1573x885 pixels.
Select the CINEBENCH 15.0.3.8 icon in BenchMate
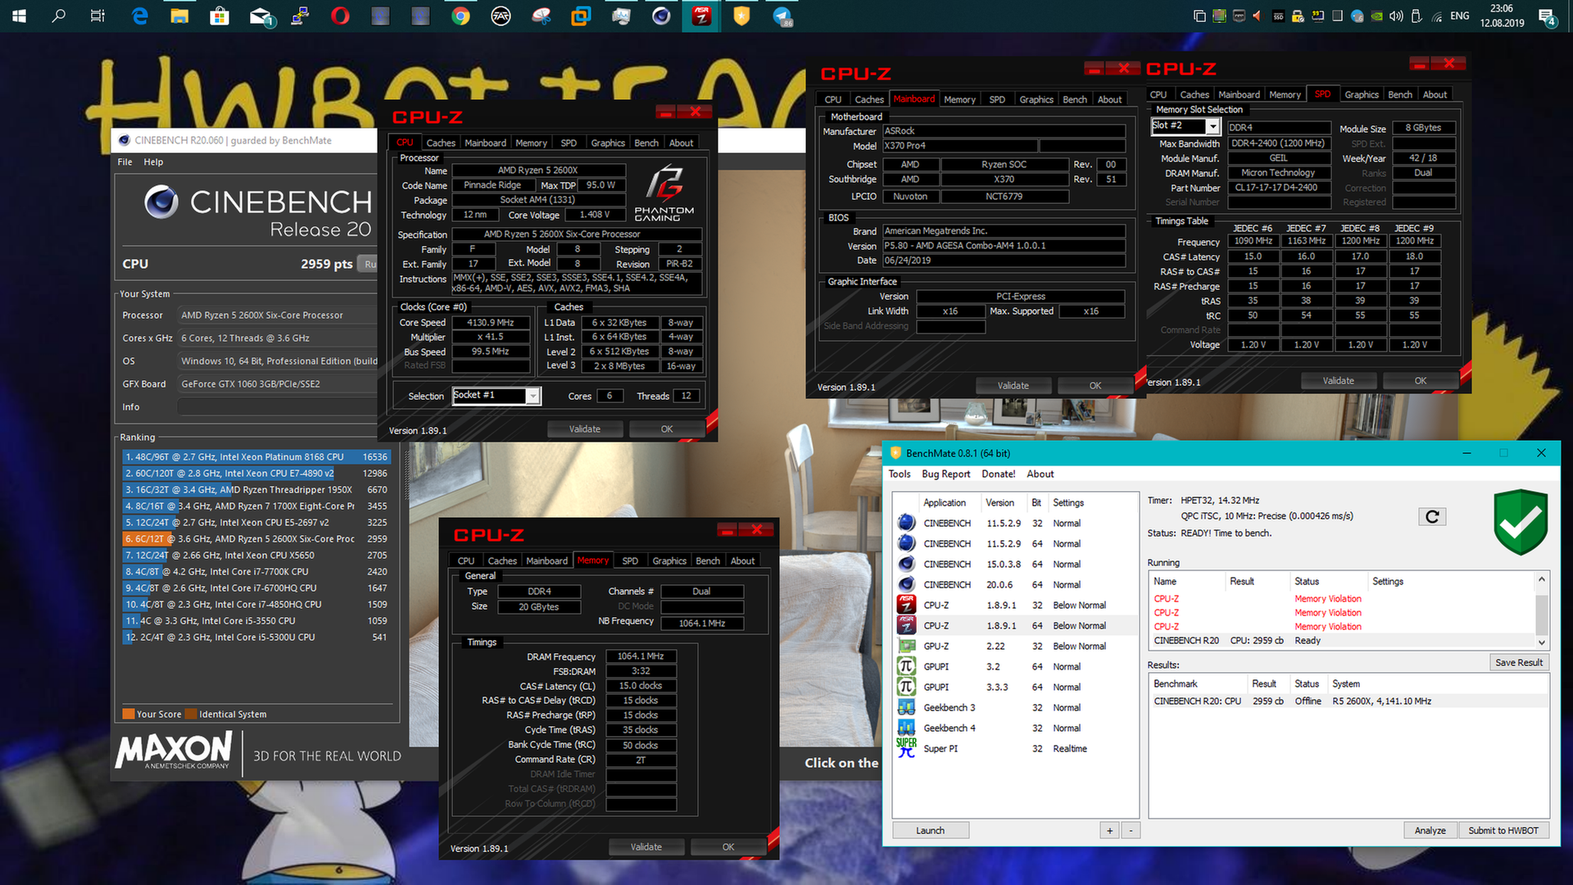pyautogui.click(x=906, y=564)
